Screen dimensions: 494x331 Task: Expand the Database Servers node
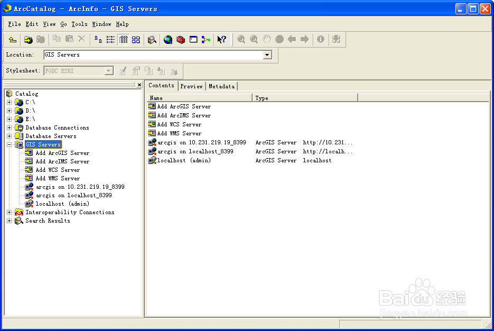coord(9,136)
